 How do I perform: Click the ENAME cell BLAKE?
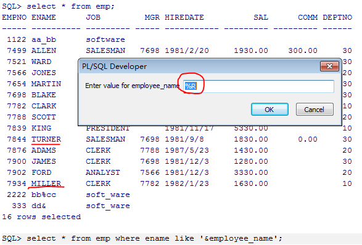tap(44, 95)
